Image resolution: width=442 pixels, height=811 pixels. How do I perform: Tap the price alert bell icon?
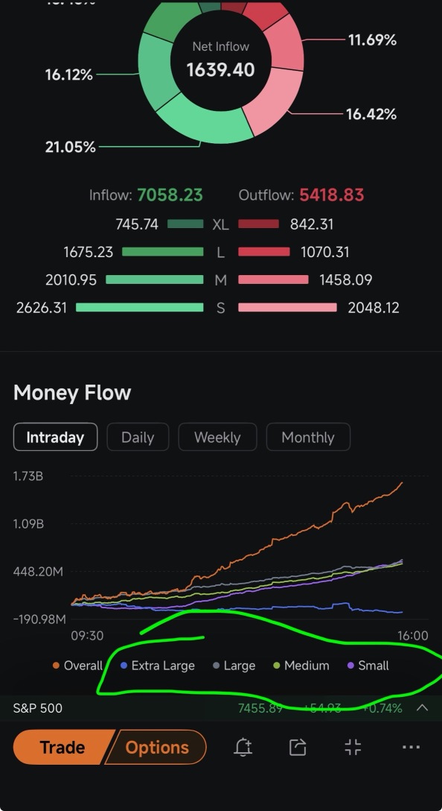click(x=243, y=747)
